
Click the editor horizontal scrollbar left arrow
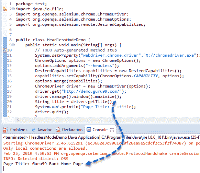[18, 119]
